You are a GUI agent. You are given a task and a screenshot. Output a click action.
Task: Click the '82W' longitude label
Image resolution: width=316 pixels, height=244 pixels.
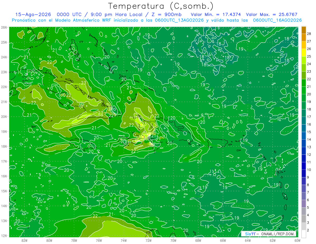[24, 240]
